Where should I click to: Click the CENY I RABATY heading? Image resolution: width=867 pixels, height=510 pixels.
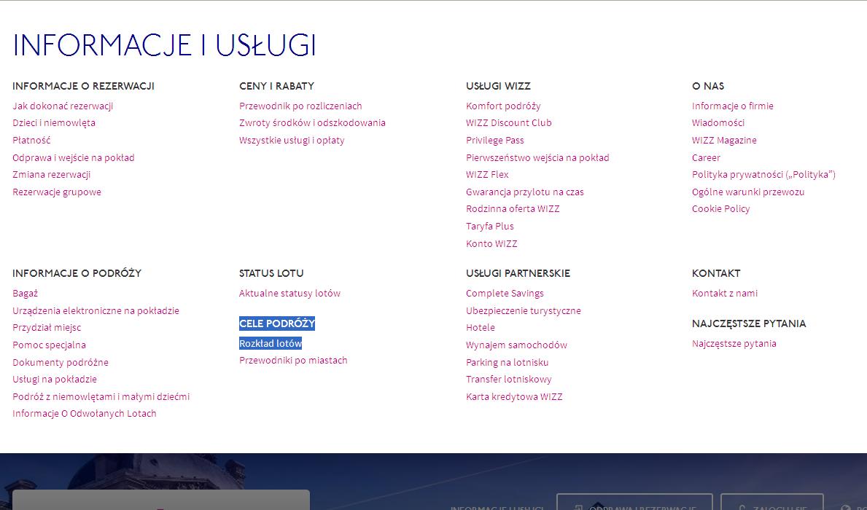point(276,86)
